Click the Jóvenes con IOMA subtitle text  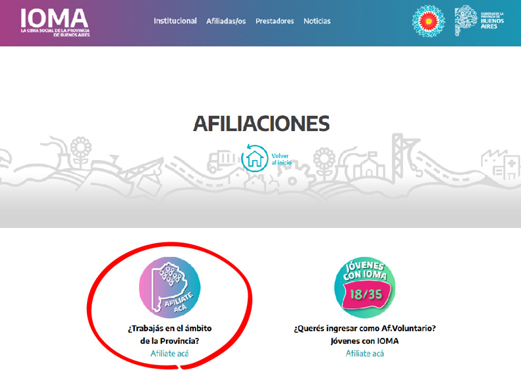[364, 341]
